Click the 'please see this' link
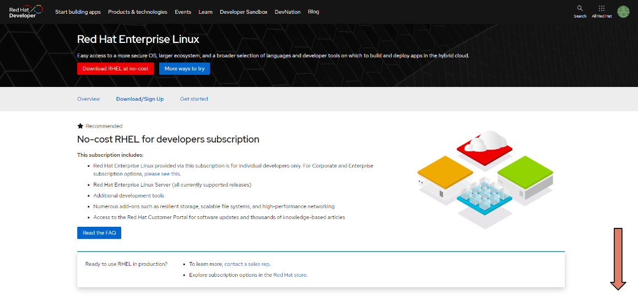The image size is (638, 295). 162,173
